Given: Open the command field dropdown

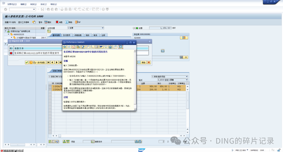Looking at the screenshot, I should [x=34, y=9].
